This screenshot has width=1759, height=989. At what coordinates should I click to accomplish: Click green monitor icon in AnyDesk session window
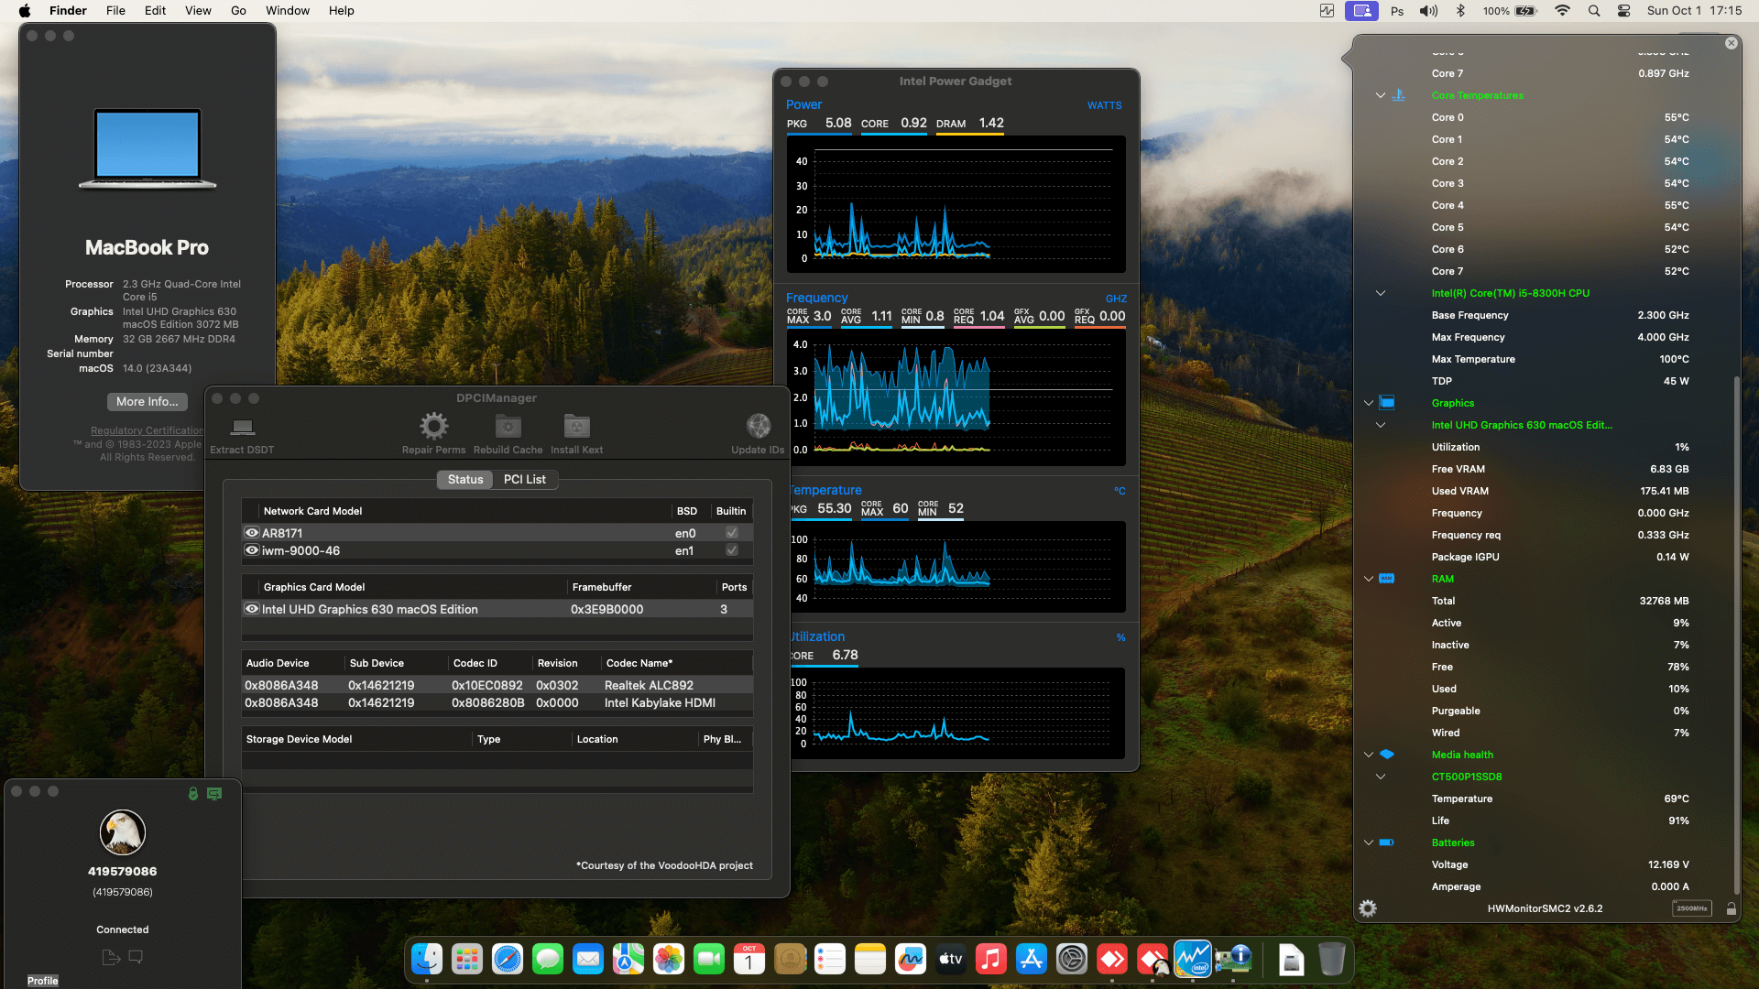[x=214, y=794]
